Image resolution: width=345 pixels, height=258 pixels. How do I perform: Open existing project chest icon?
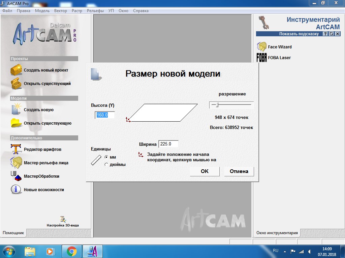16,83
